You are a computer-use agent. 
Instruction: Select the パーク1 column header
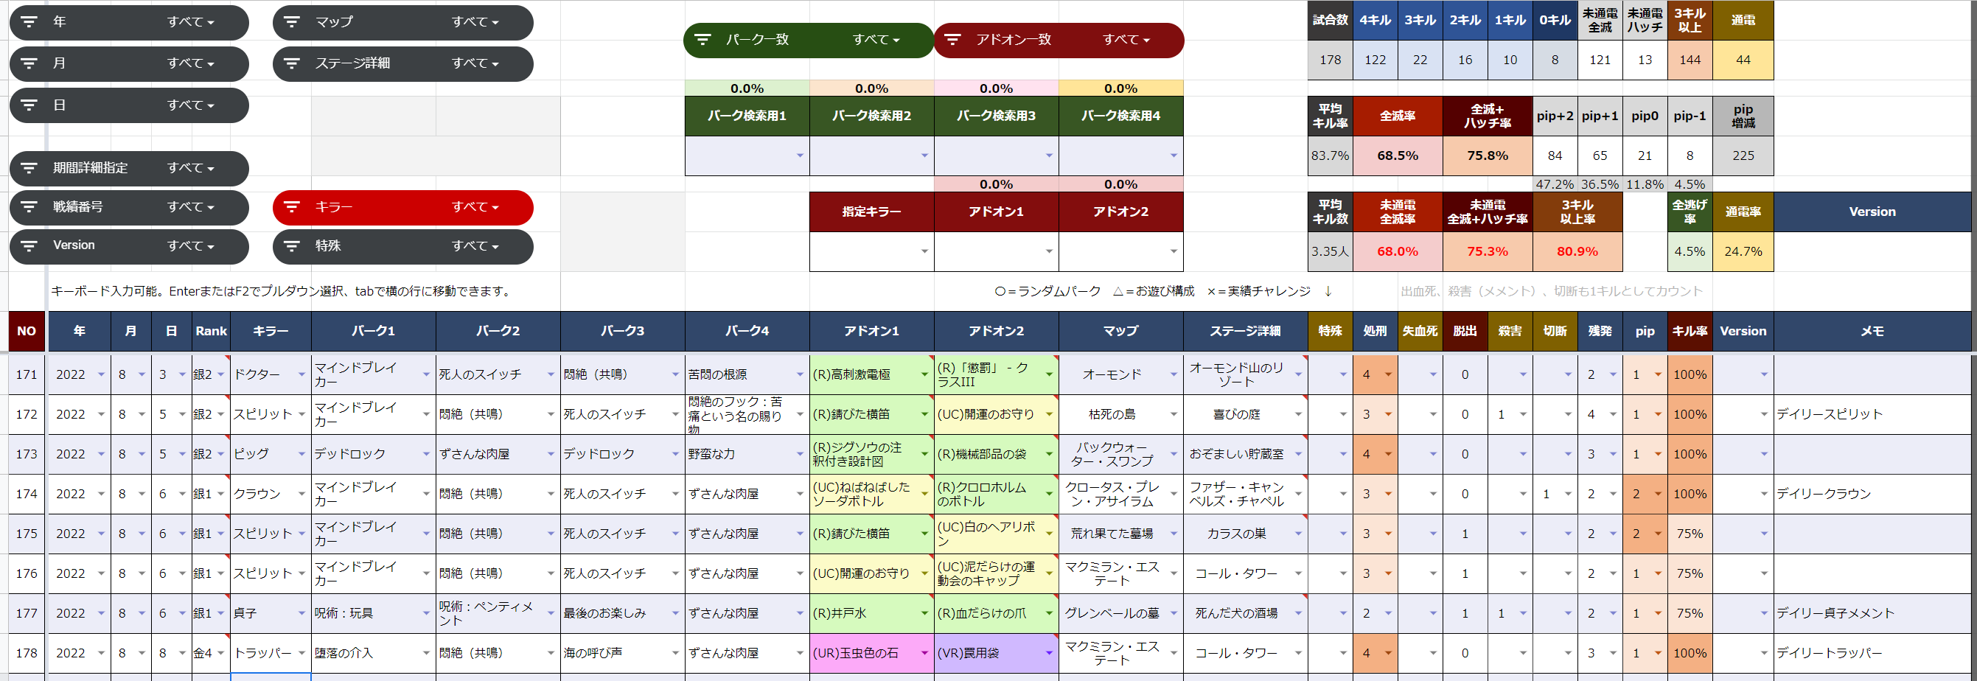pos(374,331)
